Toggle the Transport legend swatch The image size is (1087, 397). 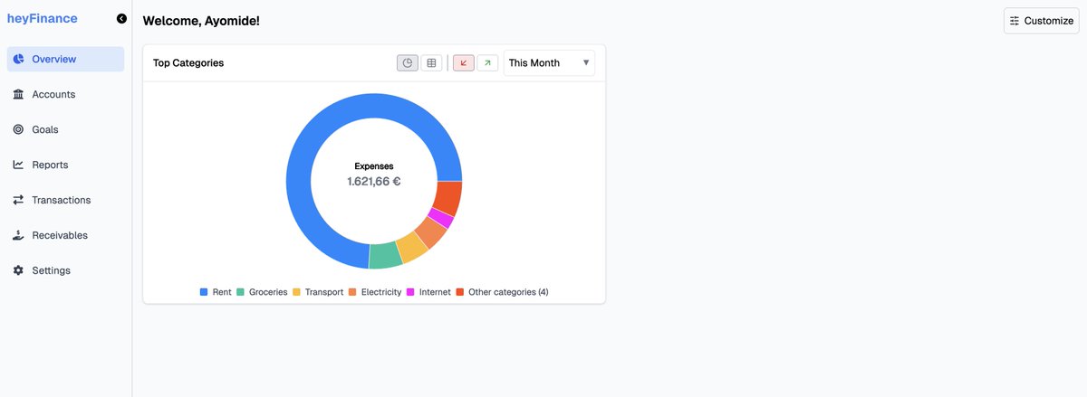(x=296, y=292)
